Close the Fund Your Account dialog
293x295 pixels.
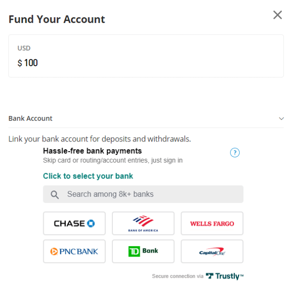coord(277,15)
